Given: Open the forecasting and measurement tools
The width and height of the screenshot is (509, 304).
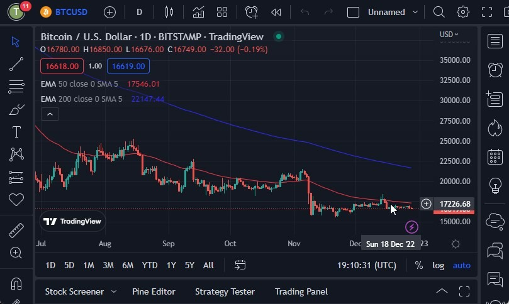Looking at the screenshot, I should click(x=16, y=177).
